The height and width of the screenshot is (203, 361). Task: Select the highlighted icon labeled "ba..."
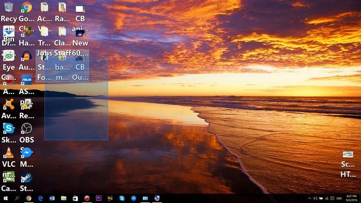pyautogui.click(x=62, y=58)
